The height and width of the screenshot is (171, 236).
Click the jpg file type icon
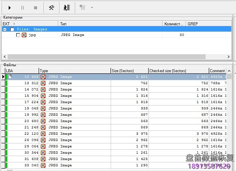(24, 35)
